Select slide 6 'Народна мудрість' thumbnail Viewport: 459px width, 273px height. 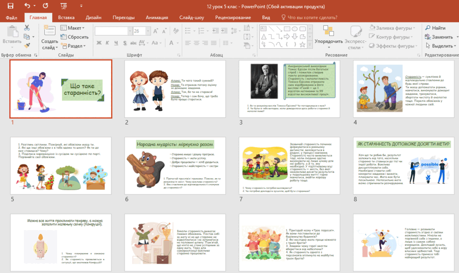point(175,166)
